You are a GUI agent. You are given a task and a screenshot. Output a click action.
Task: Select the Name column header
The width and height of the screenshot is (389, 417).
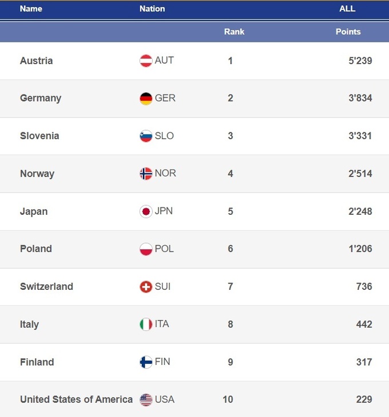coord(31,9)
